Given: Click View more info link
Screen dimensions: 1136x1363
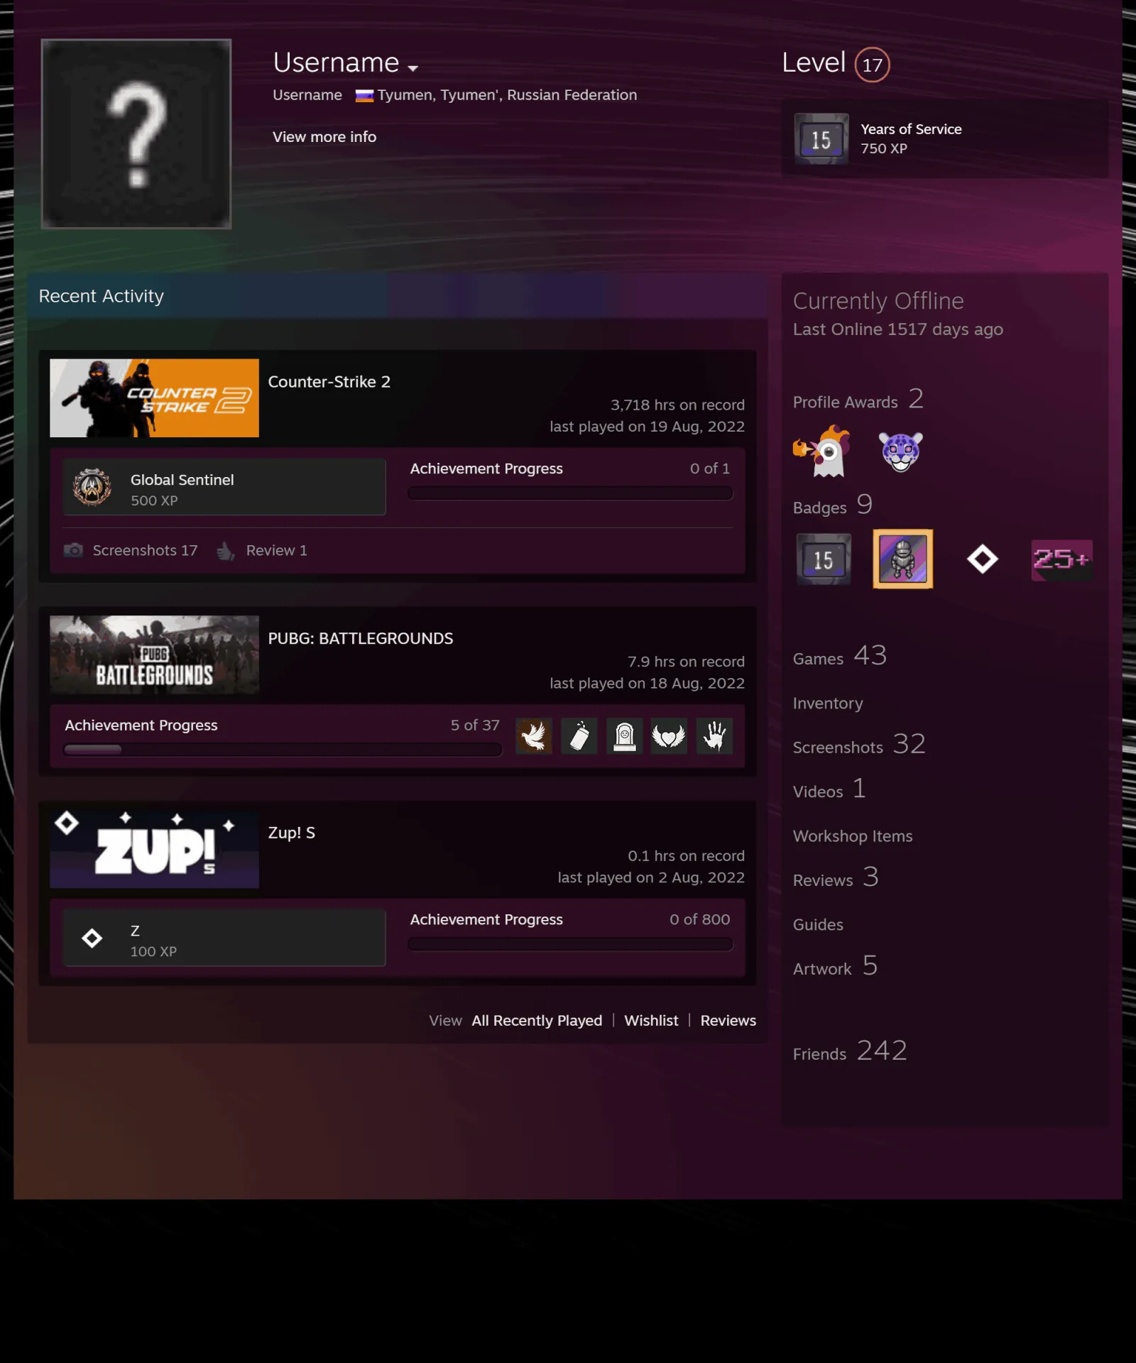Looking at the screenshot, I should coord(324,137).
